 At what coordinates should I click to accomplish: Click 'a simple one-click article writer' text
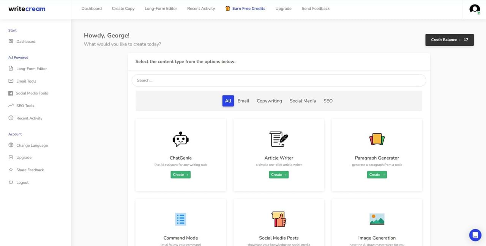click(x=279, y=165)
